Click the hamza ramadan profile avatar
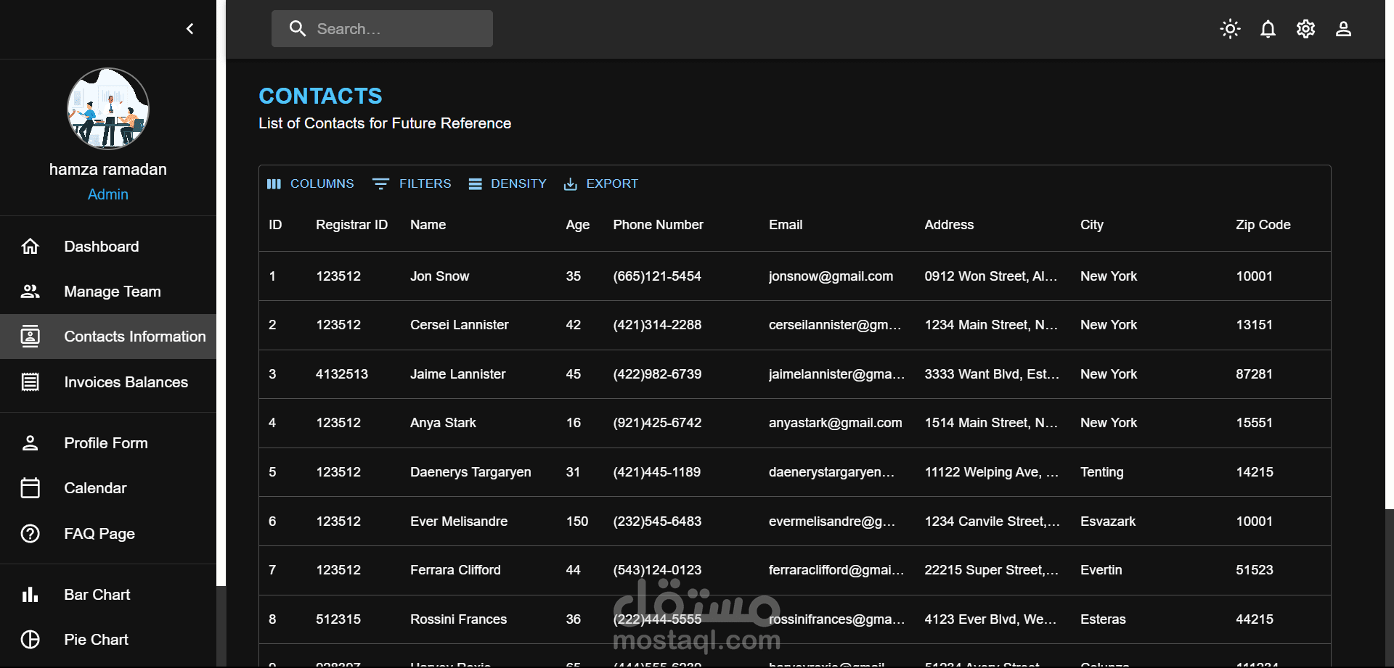The width and height of the screenshot is (1394, 668). (x=108, y=109)
